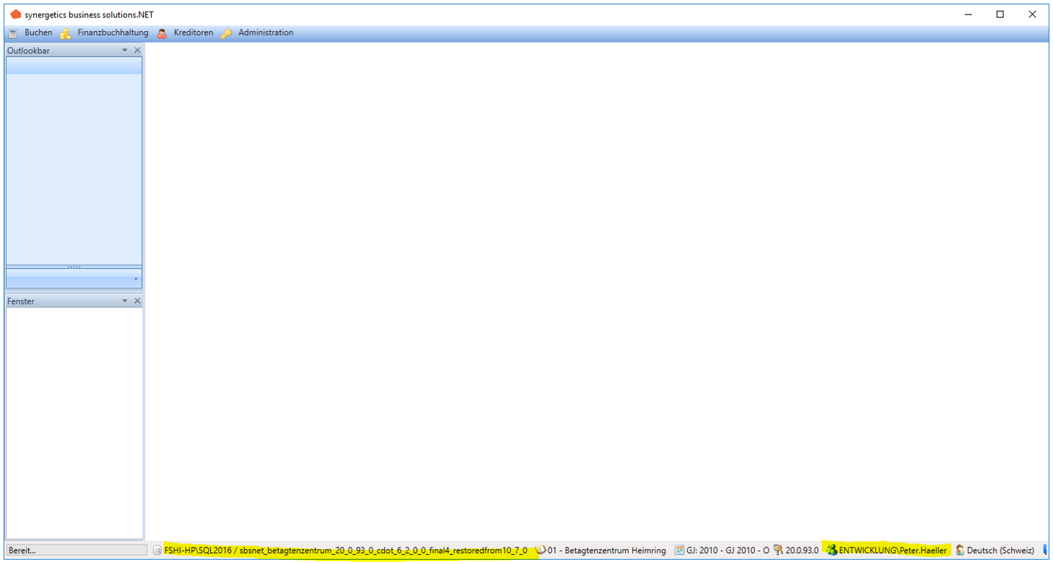Click user name ENTWICKLUNG\Peter.Haeller in status bar

click(x=893, y=550)
